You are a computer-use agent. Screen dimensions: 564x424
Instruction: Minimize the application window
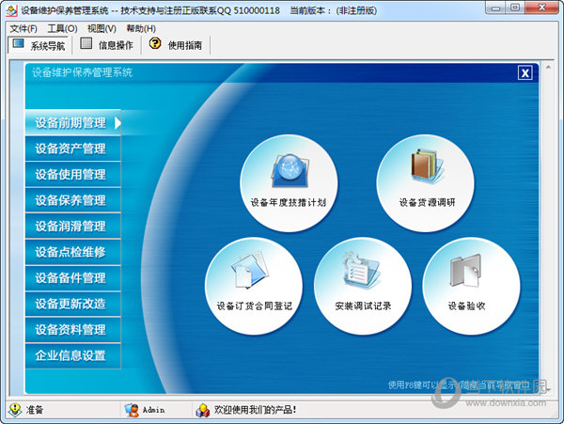tap(496, 8)
